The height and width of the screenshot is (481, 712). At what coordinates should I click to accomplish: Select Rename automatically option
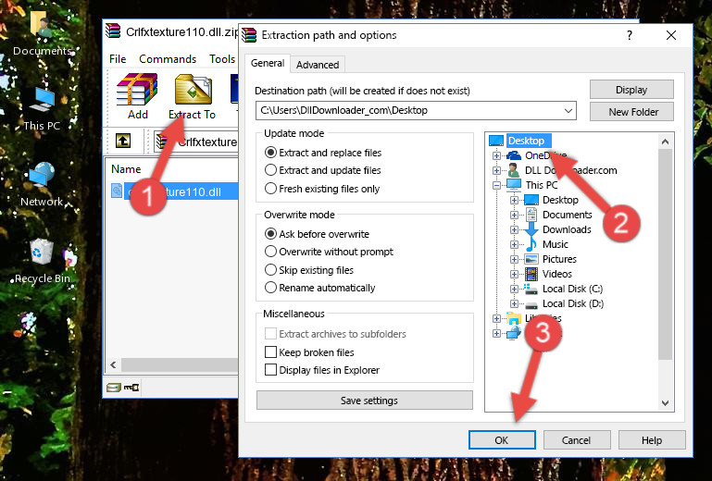270,288
